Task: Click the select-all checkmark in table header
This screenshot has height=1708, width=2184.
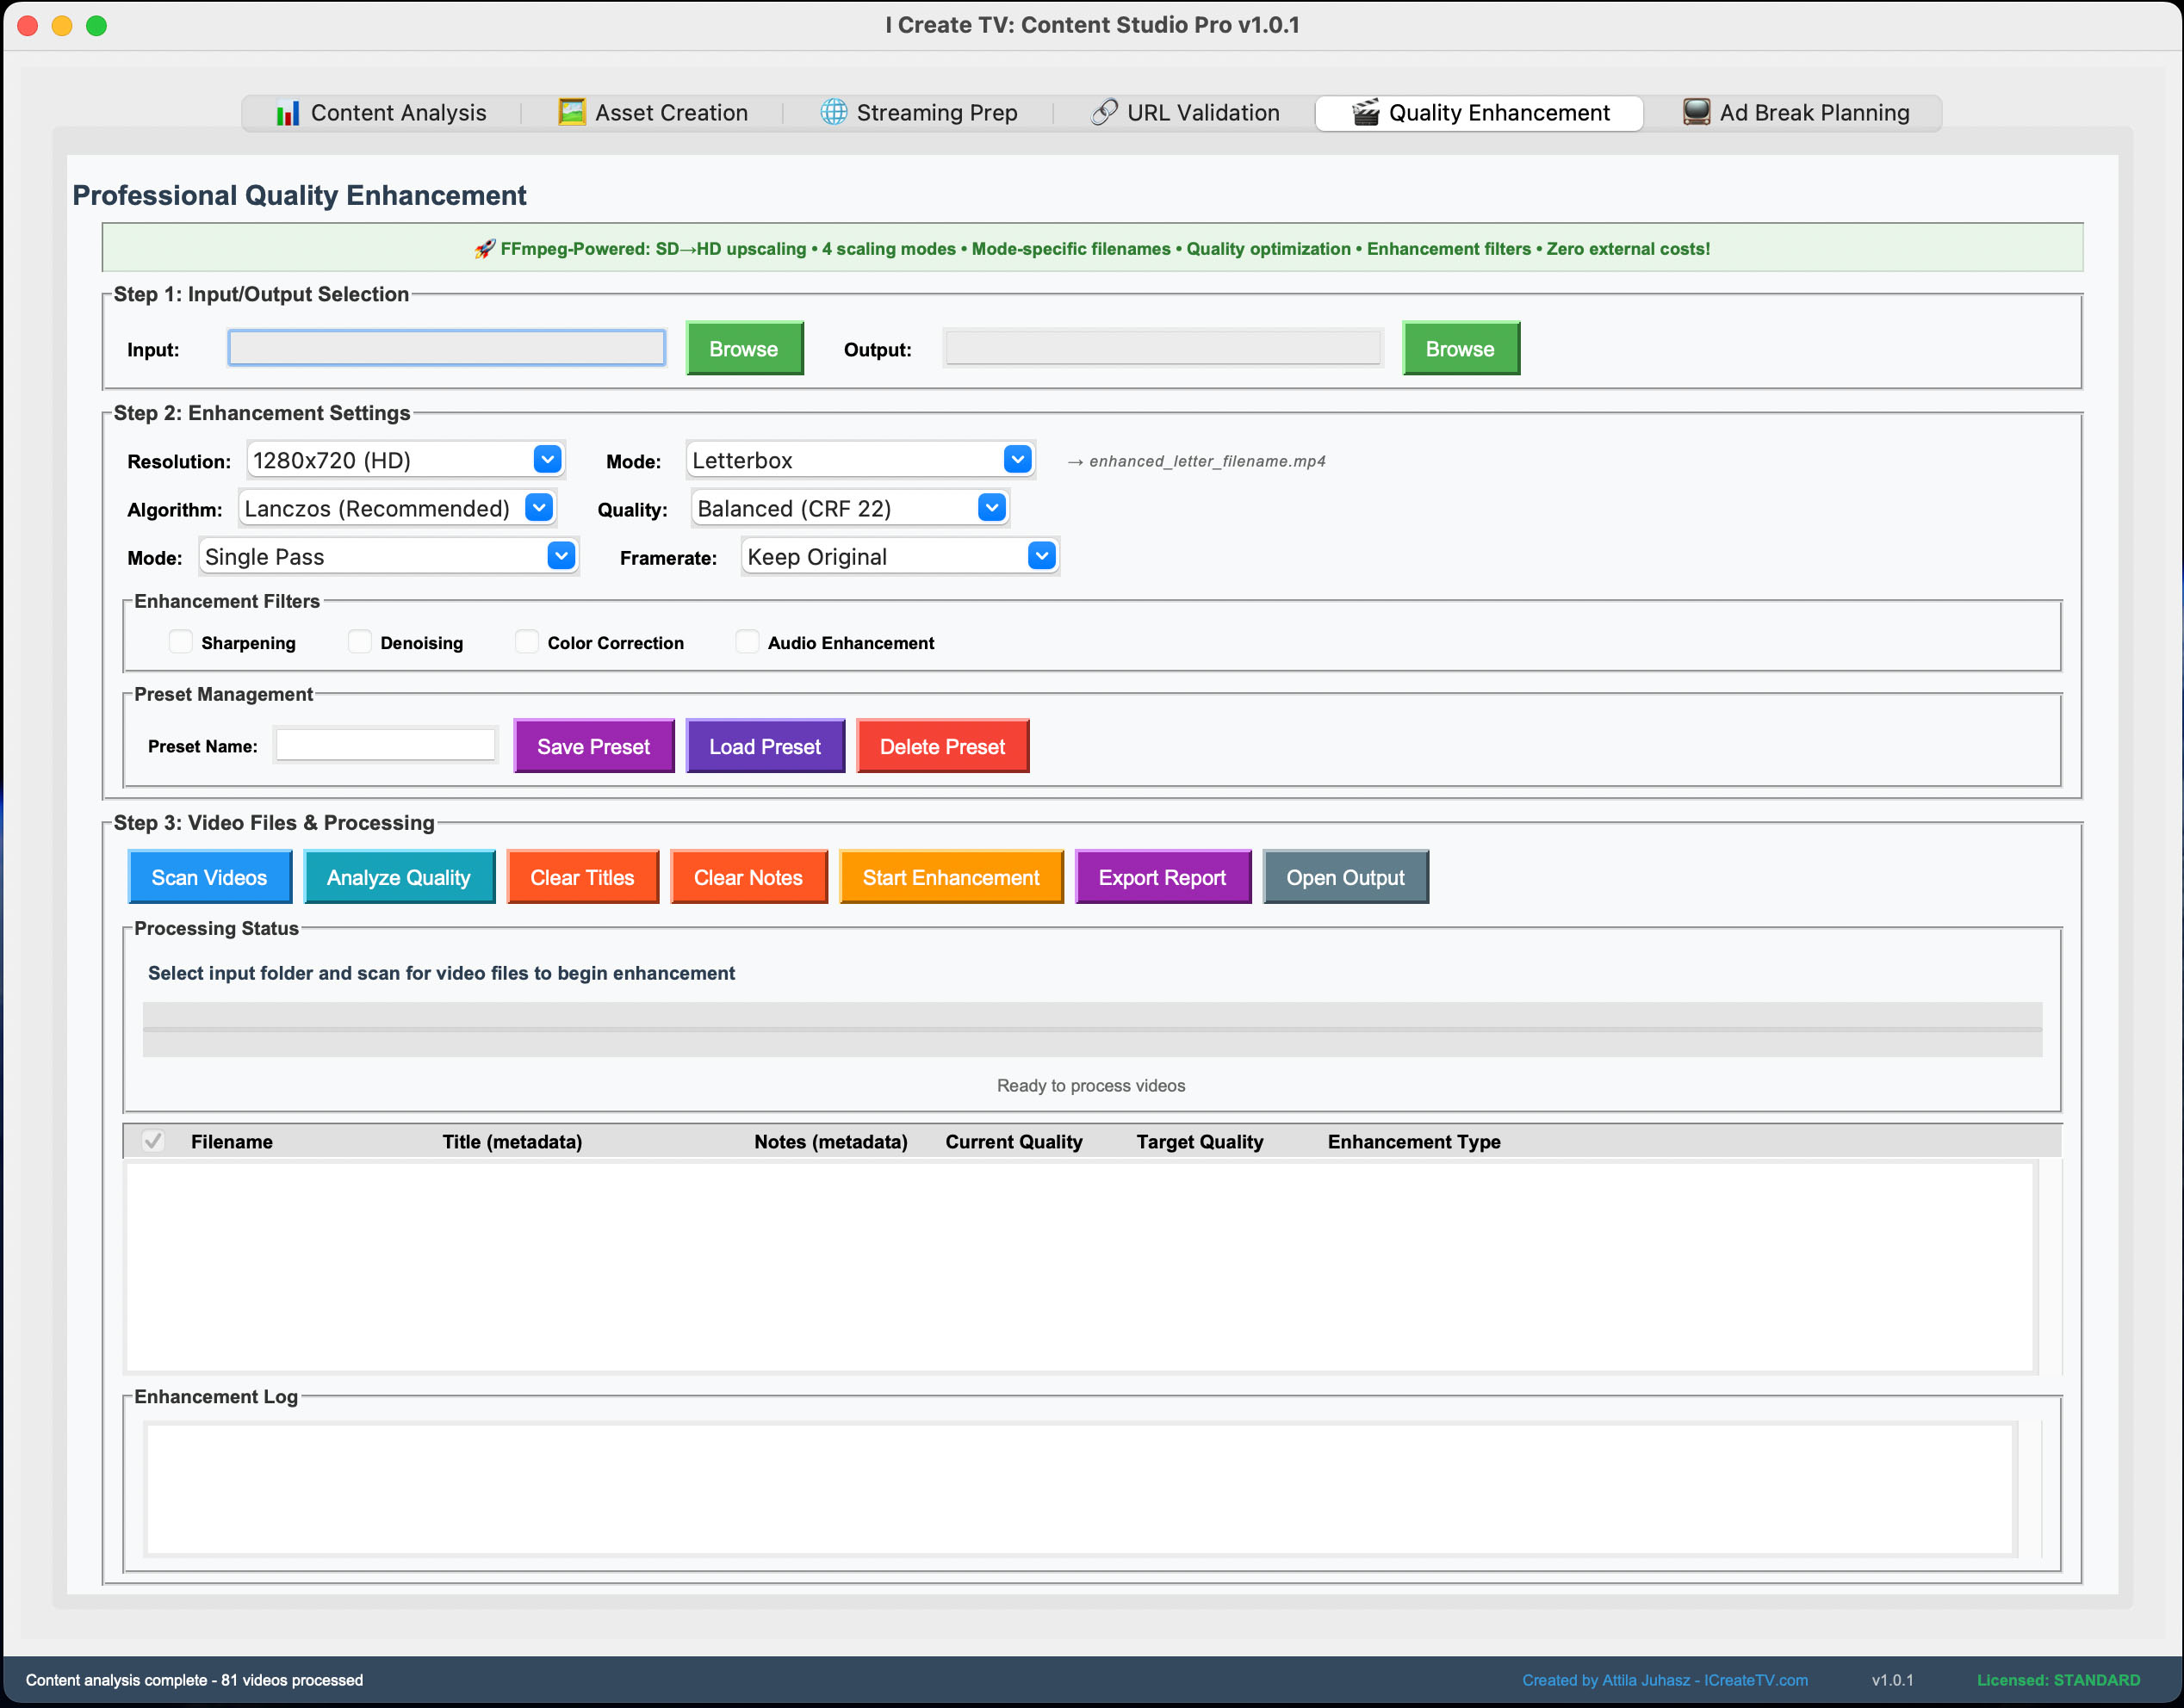Action: tap(153, 1141)
